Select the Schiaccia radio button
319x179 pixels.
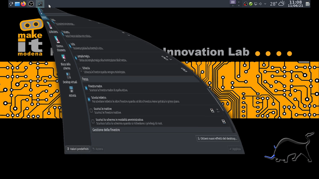[80, 69]
